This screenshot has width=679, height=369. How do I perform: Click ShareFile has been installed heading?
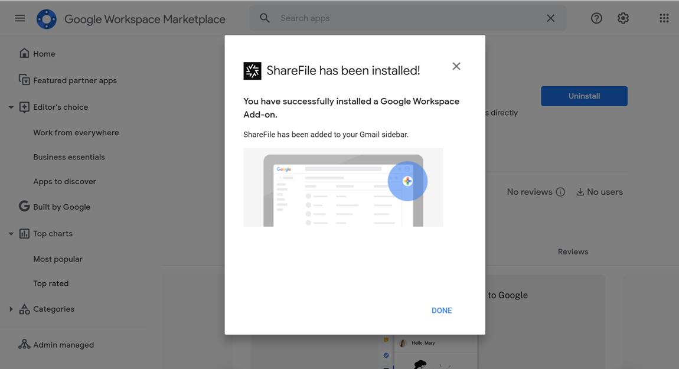(x=343, y=71)
